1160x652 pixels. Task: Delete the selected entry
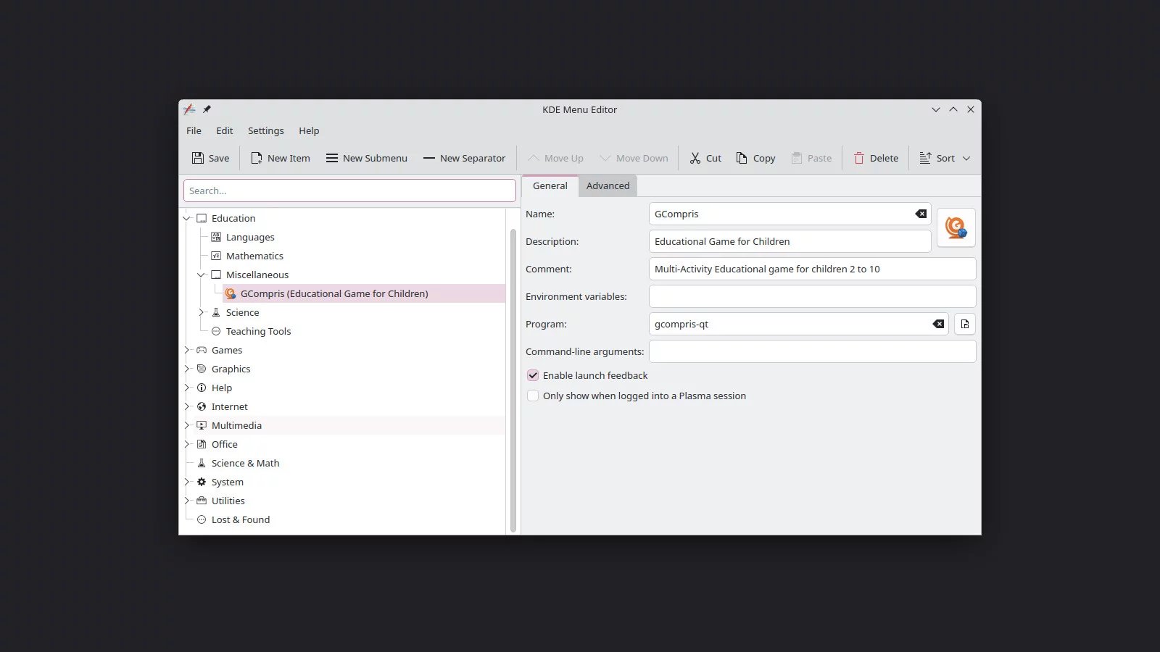coord(876,158)
